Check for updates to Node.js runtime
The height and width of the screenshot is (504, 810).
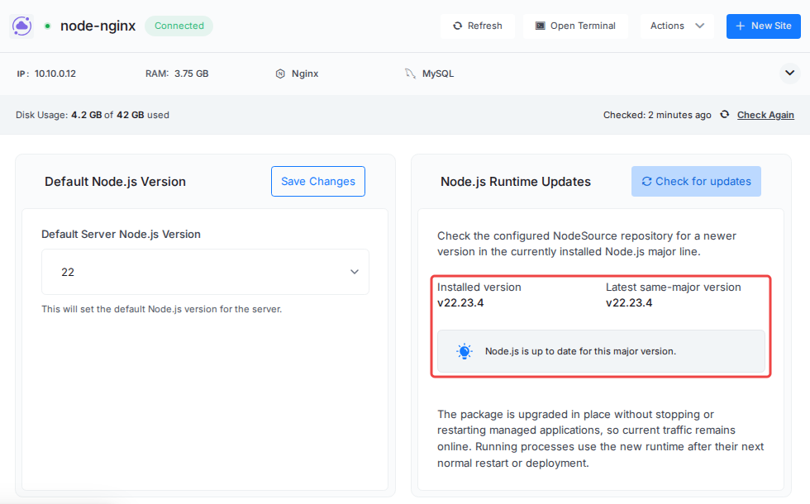coord(696,181)
